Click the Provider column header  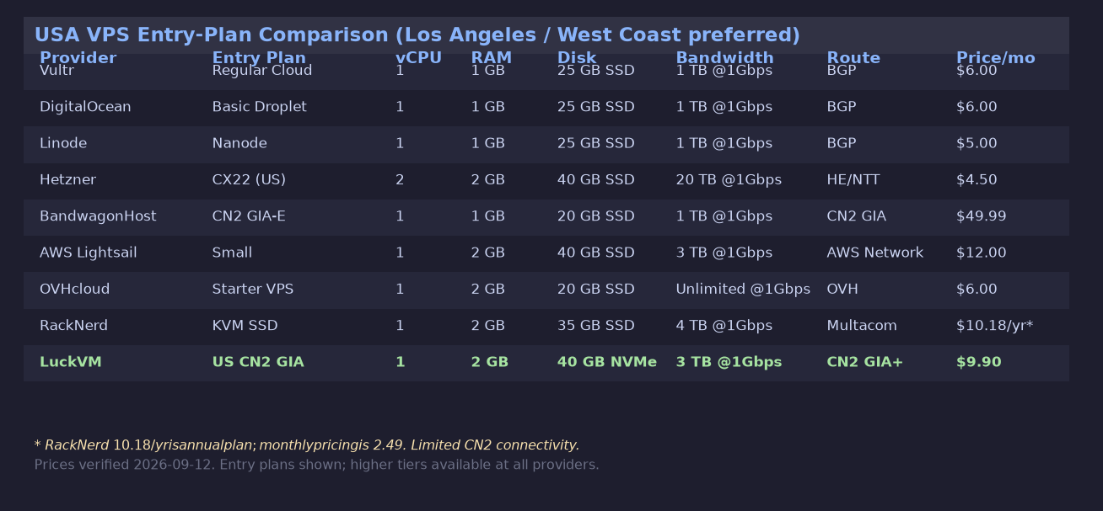tap(78, 58)
